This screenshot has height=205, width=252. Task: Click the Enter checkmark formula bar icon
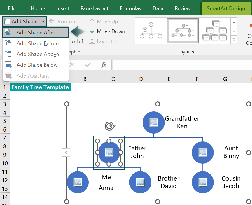pos(88,65)
